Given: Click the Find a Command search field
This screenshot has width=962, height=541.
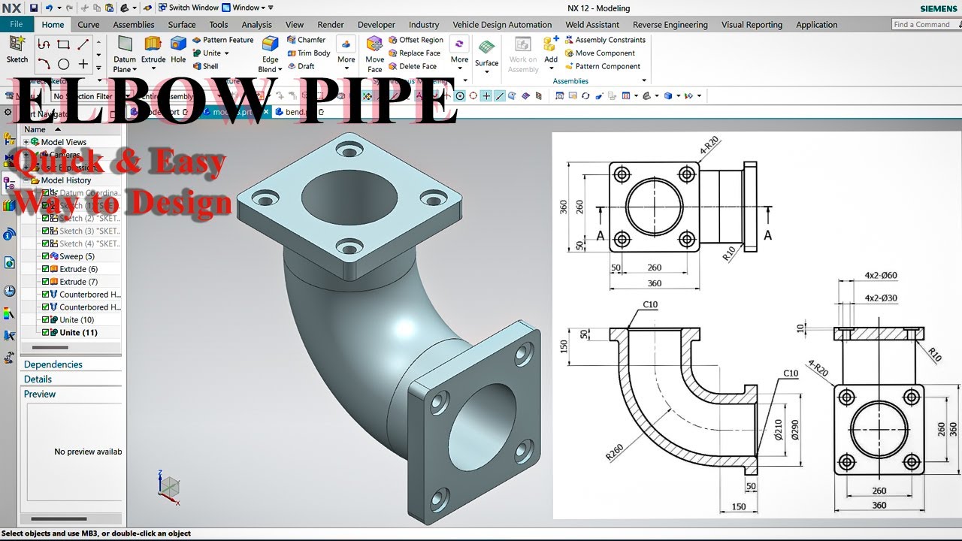Looking at the screenshot, I should (925, 24).
